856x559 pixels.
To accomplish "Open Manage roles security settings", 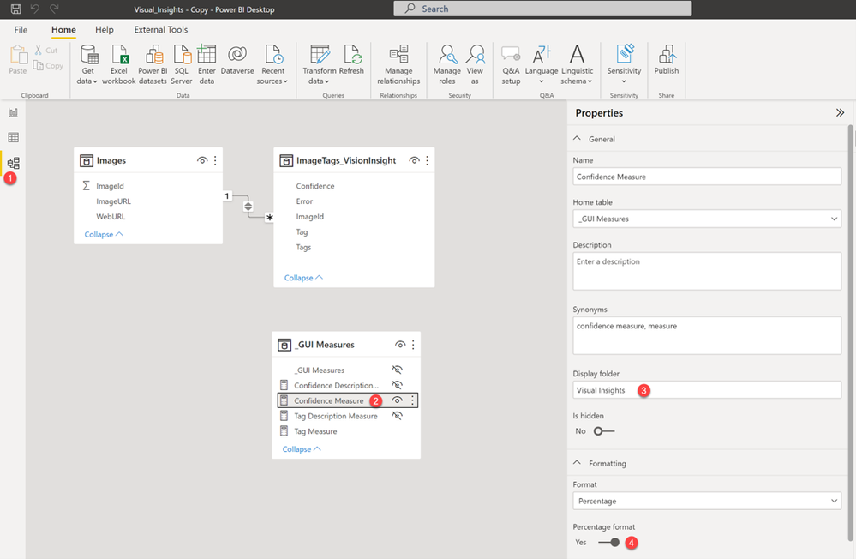I will click(x=447, y=64).
